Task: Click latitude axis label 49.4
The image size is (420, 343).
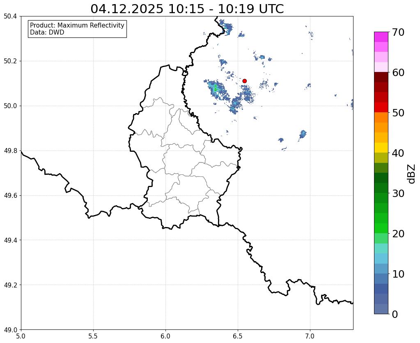Action: 10,240
